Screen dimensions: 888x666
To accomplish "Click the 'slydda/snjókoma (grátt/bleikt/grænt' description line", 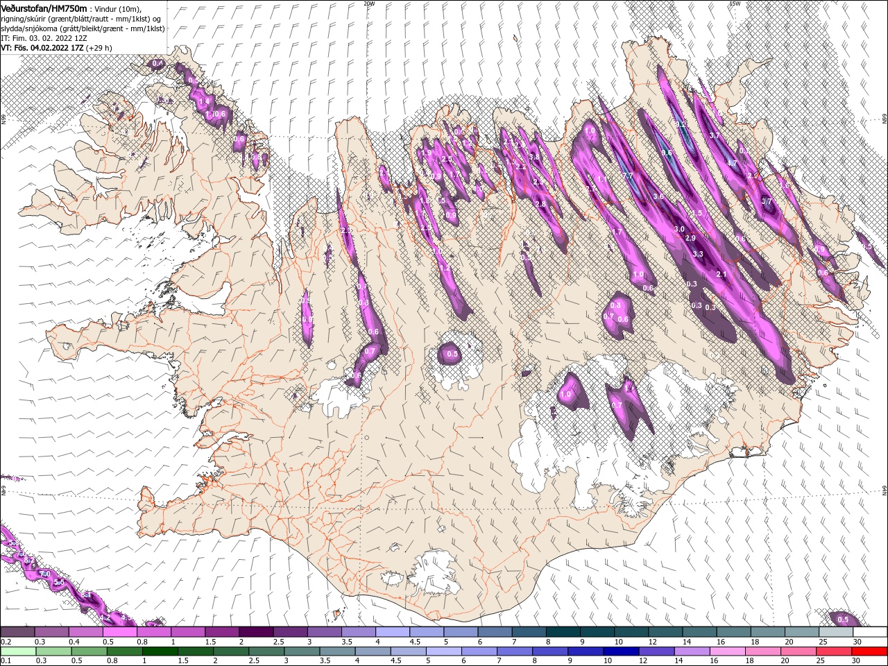I will point(83,28).
